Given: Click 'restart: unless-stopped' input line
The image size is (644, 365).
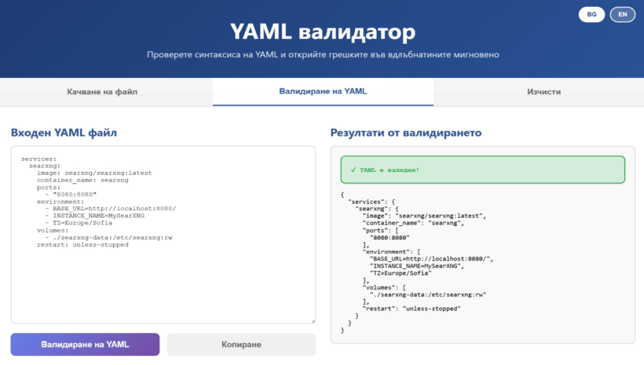Looking at the screenshot, I should click(x=82, y=245).
